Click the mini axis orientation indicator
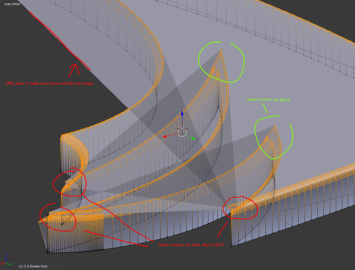This screenshot has width=355, height=270. 6,260
